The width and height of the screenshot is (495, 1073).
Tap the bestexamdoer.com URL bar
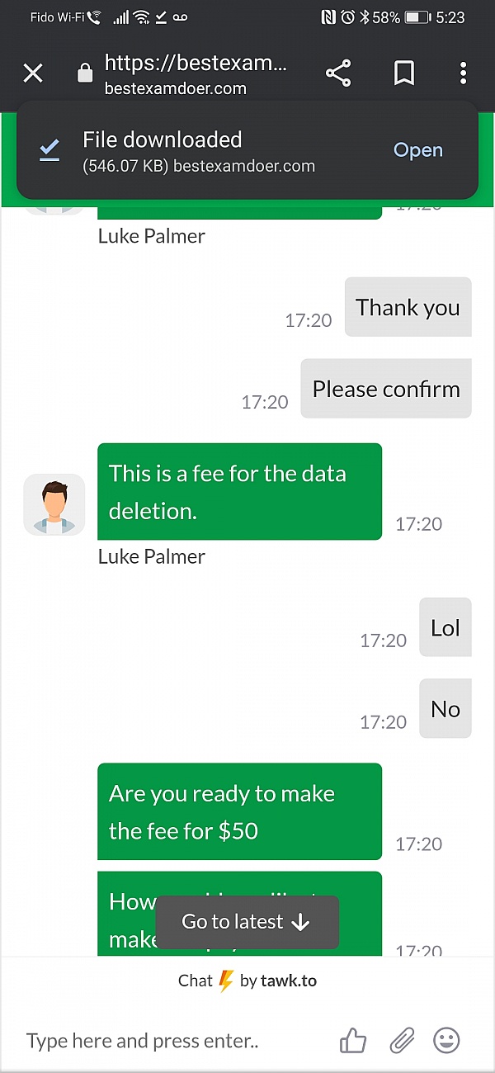click(196, 73)
